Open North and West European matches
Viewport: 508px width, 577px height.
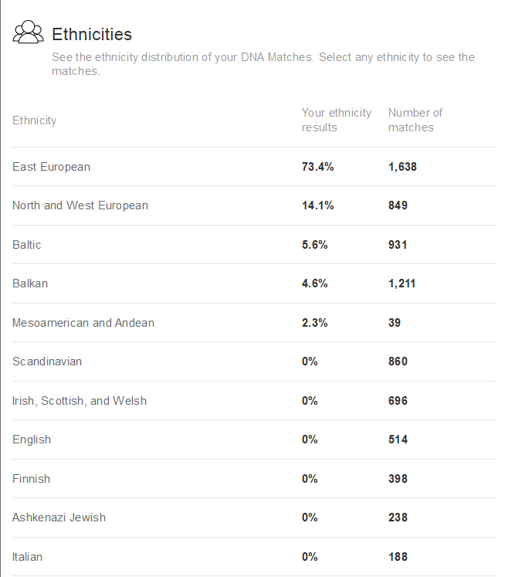(80, 205)
